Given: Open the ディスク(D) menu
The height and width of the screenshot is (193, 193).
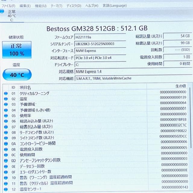Looking at the screenshot, I should point(74,6).
